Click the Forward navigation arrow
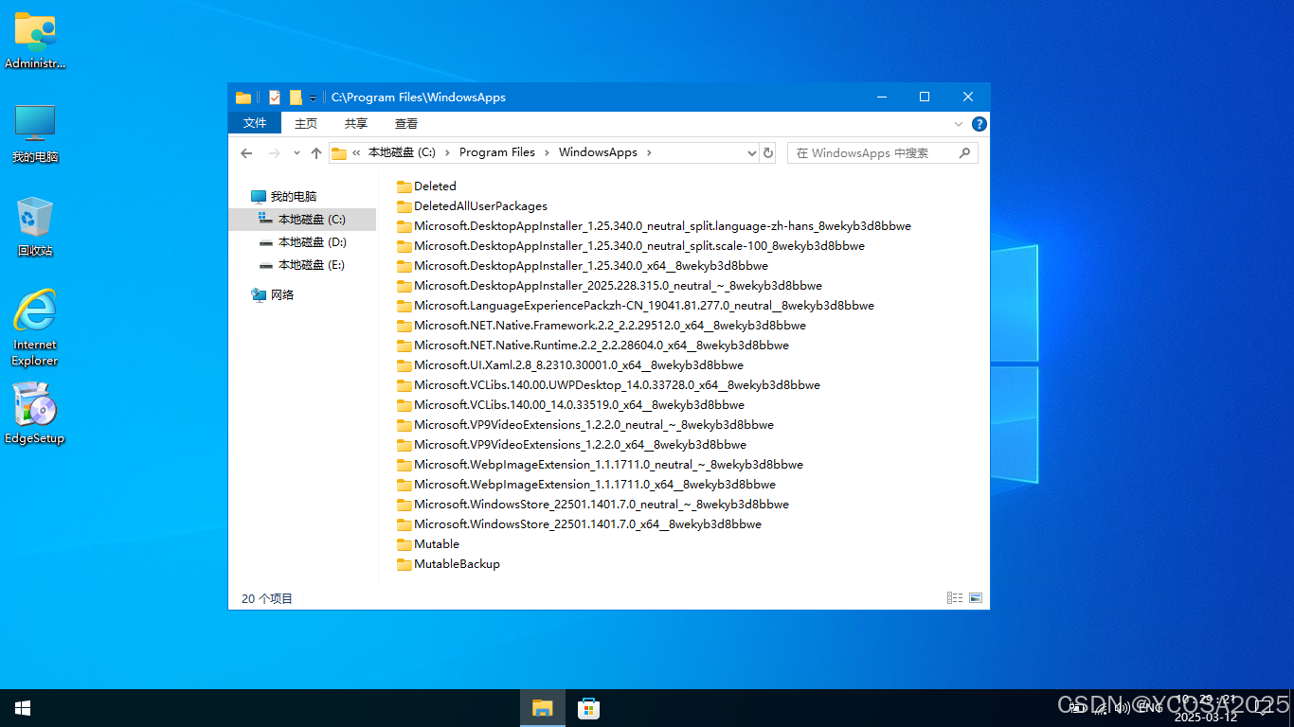Screen dimensions: 1294x727 [x=275, y=152]
